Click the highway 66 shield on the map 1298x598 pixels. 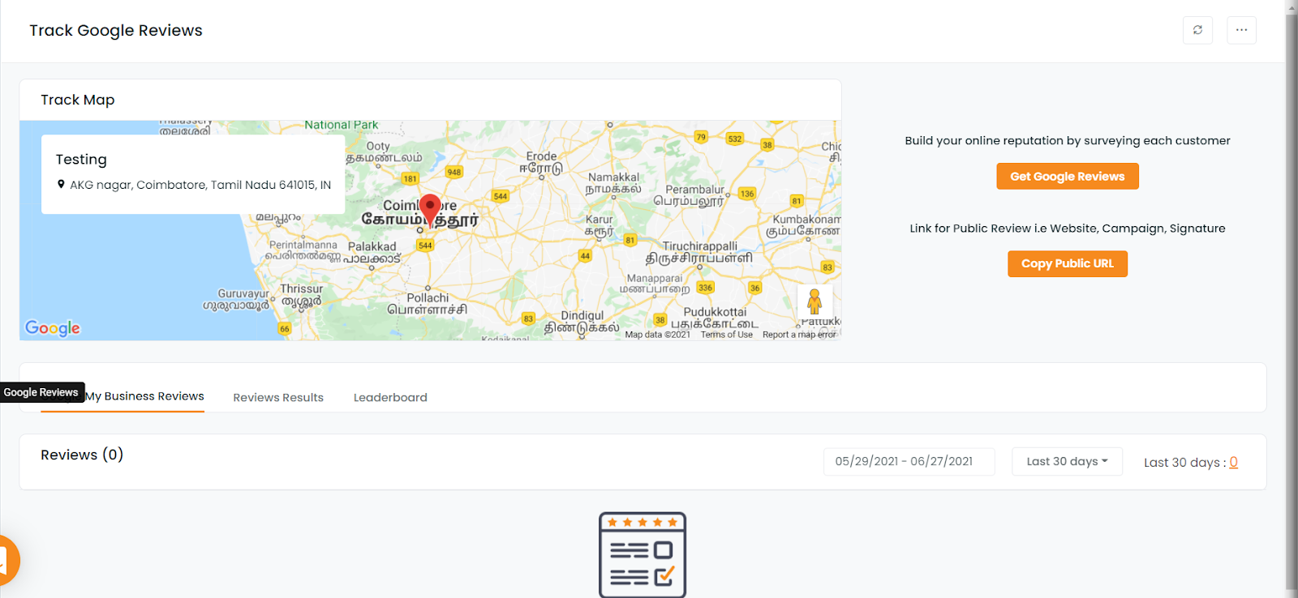[x=285, y=328]
